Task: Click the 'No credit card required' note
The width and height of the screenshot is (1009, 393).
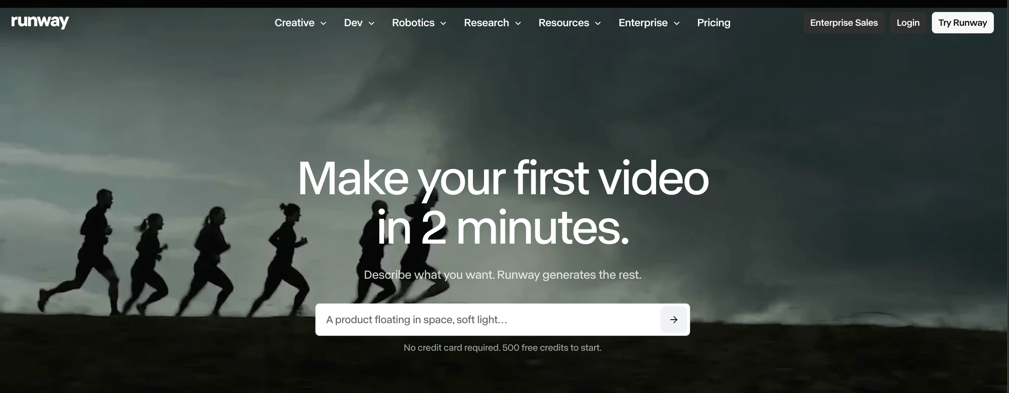Action: 503,348
